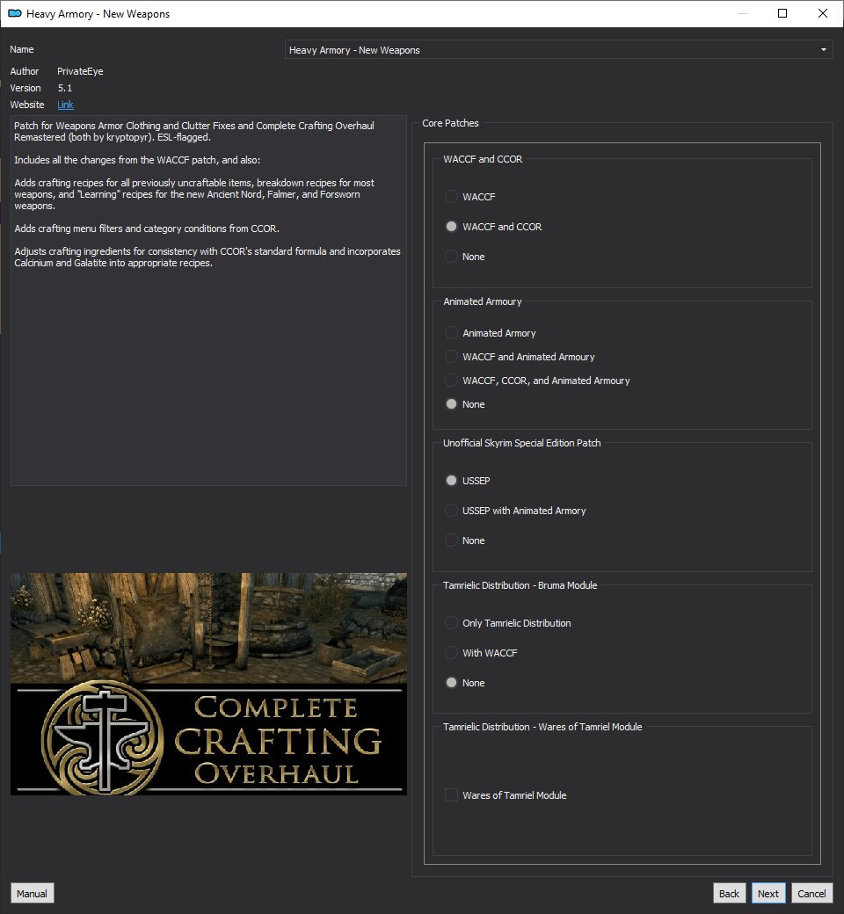Click the Version label
Viewport: 844px width, 914px height.
tap(25, 88)
